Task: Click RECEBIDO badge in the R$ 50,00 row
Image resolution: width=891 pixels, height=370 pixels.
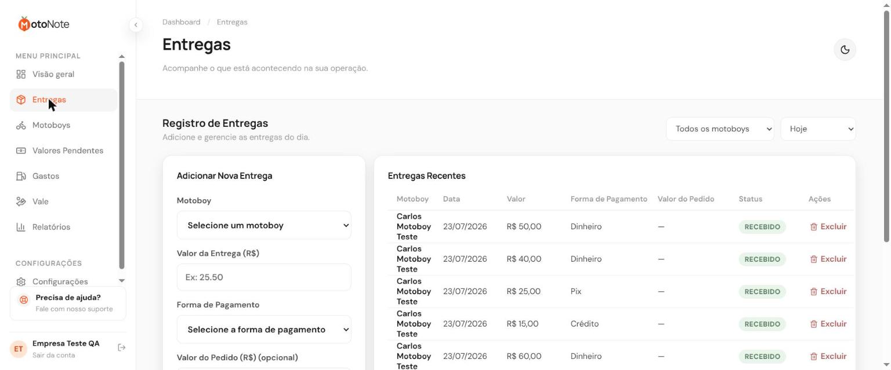Action: coord(762,227)
